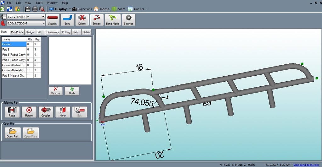Switch to the Dimensions tab

point(53,32)
